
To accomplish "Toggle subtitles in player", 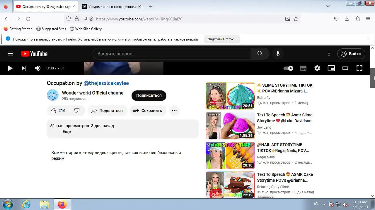I will tap(303, 68).
